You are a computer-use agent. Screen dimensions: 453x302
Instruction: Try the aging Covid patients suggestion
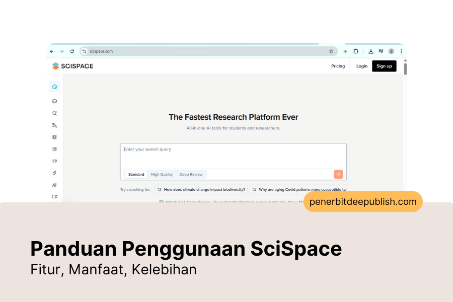(x=298, y=190)
